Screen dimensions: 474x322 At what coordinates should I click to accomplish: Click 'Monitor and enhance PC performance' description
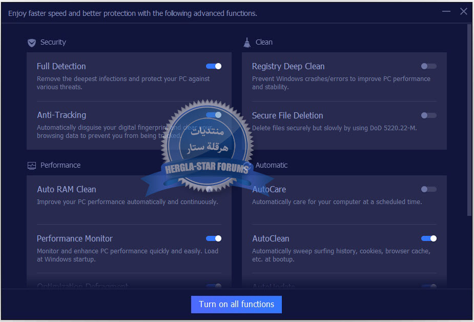(128, 255)
